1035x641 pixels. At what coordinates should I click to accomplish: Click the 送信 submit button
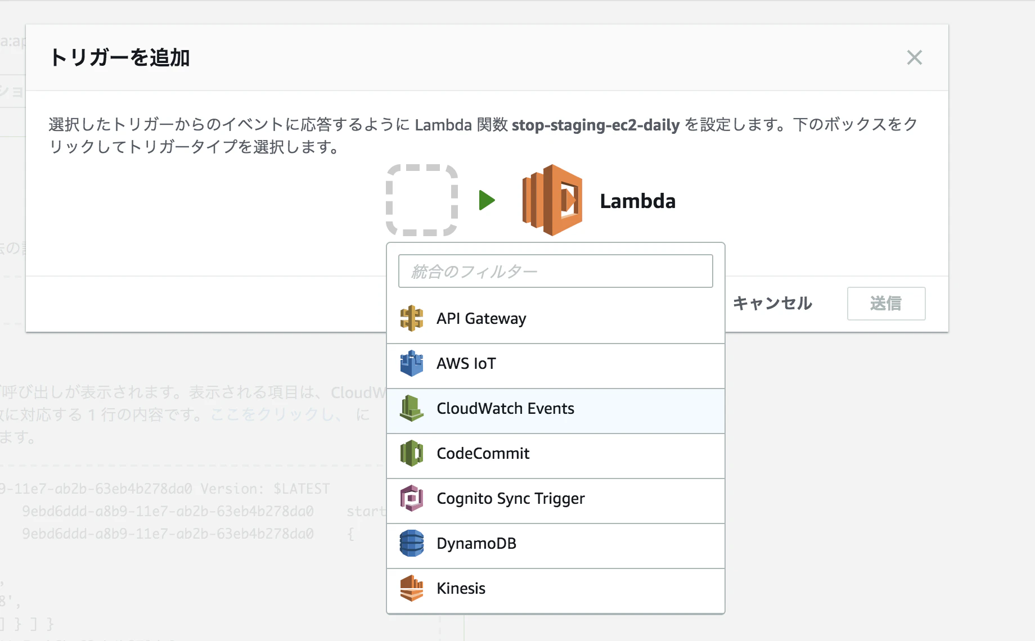[x=886, y=304]
